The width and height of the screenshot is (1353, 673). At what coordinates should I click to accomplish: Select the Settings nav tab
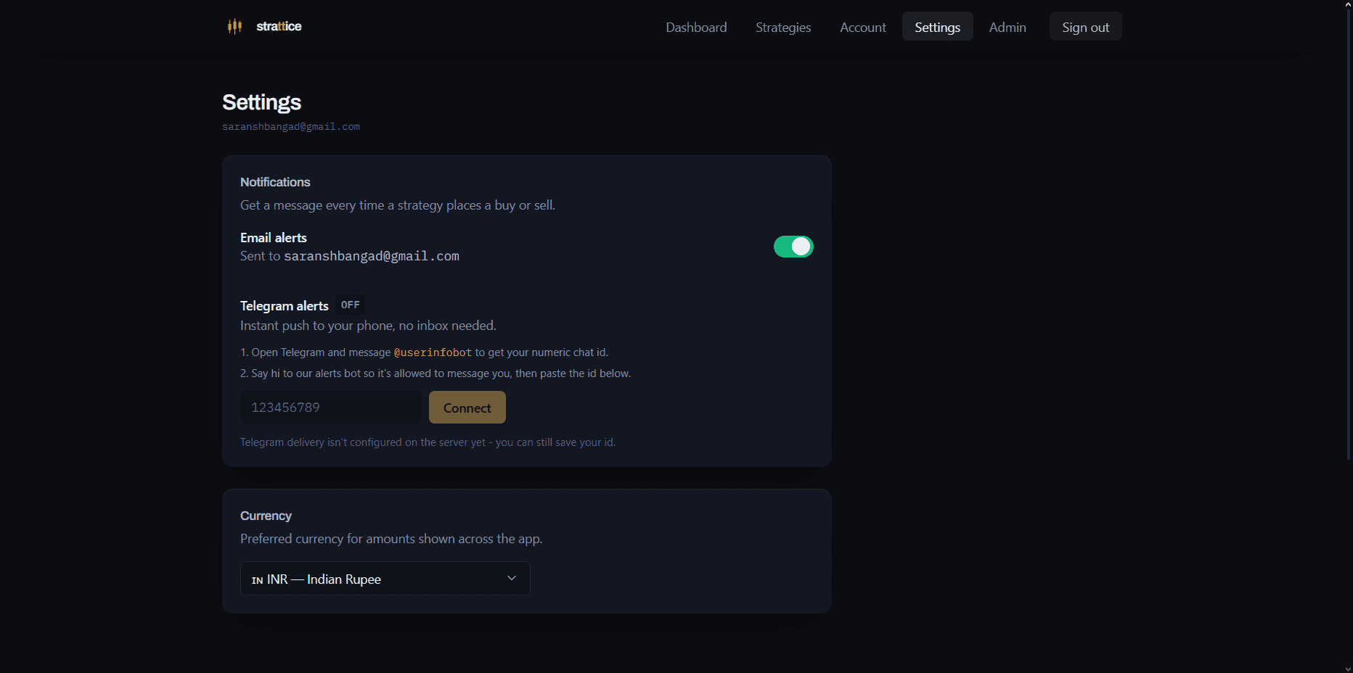(937, 27)
